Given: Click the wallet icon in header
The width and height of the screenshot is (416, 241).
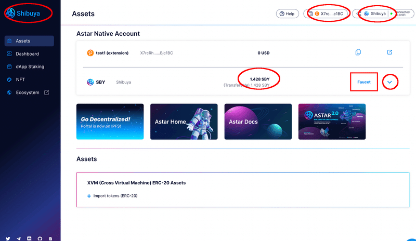Looking at the screenshot, I should tap(310, 14).
